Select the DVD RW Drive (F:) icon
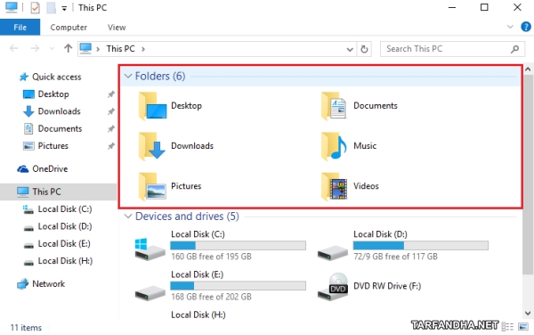The image size is (534, 335). point(333,287)
